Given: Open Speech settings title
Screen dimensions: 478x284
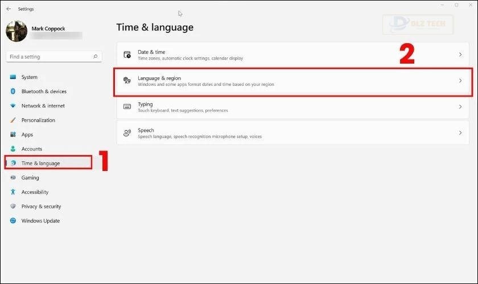Looking at the screenshot, I should 146,130.
